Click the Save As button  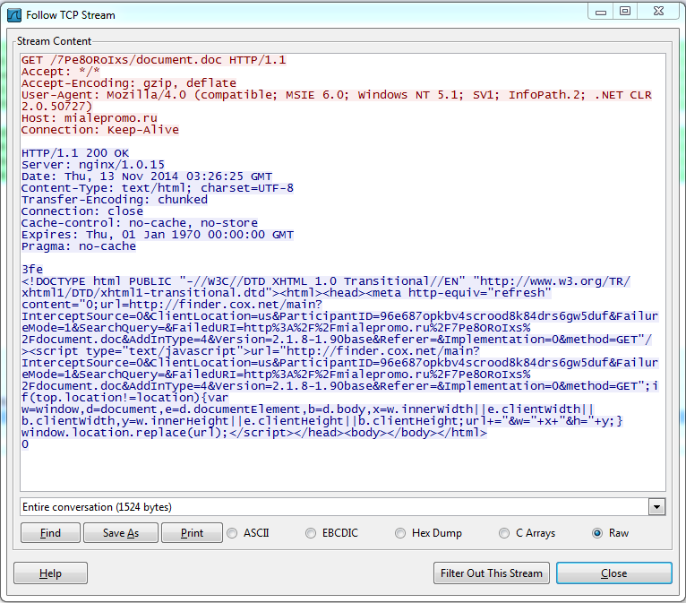click(x=121, y=533)
